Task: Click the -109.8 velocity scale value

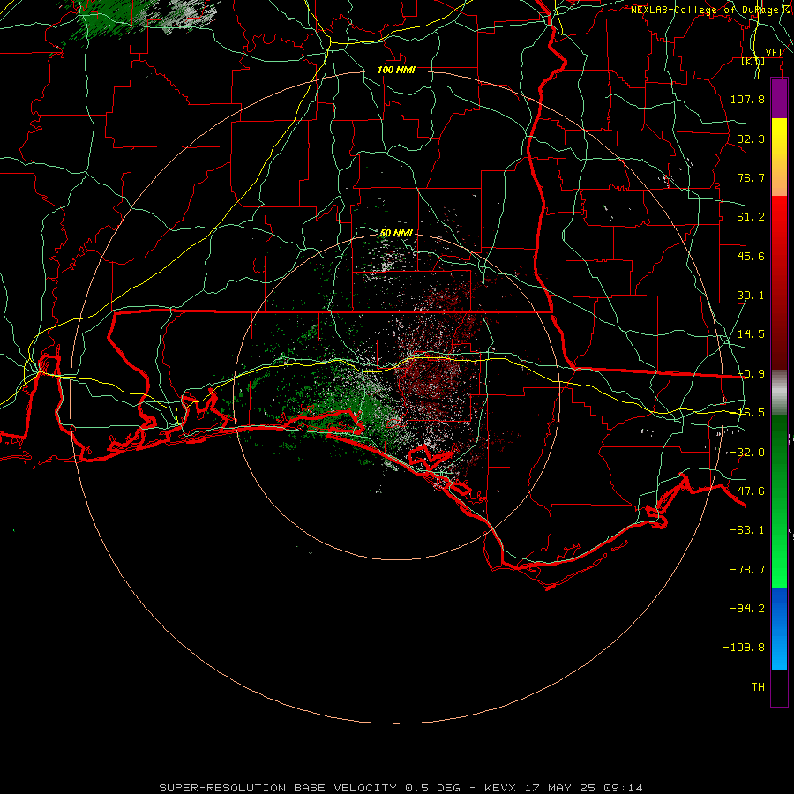Action: [x=744, y=648]
